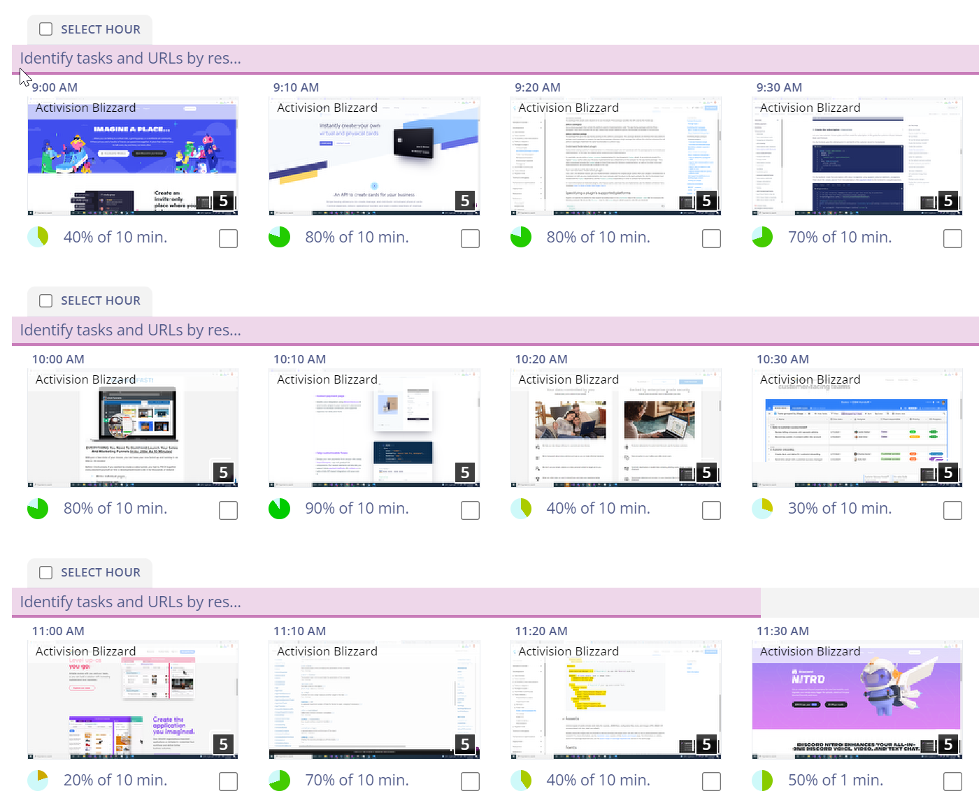Click the "30% of 10 min." activity text
The image size is (979, 805).
tap(840, 509)
